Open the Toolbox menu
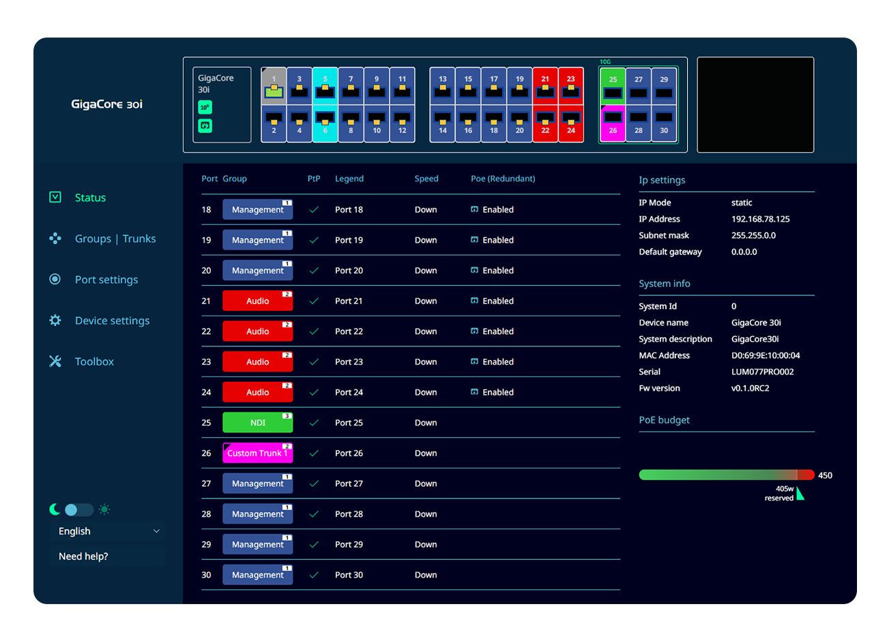The width and height of the screenshot is (887, 643). click(x=94, y=361)
